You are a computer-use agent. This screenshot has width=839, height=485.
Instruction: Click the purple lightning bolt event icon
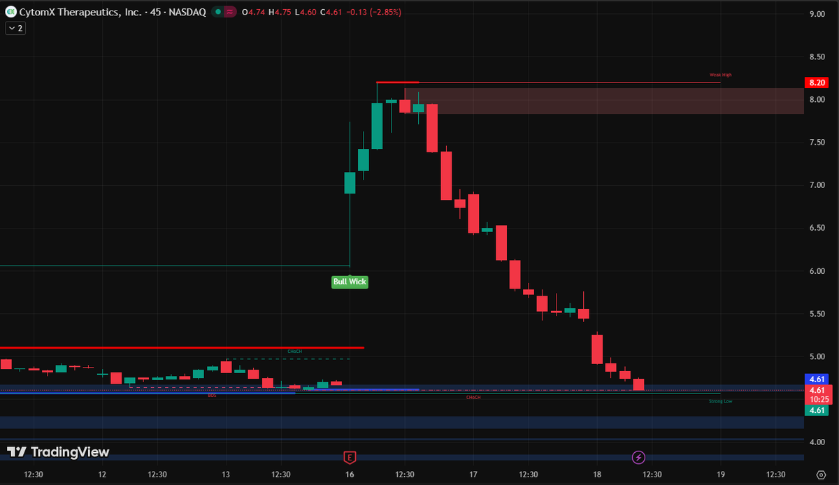pyautogui.click(x=638, y=458)
